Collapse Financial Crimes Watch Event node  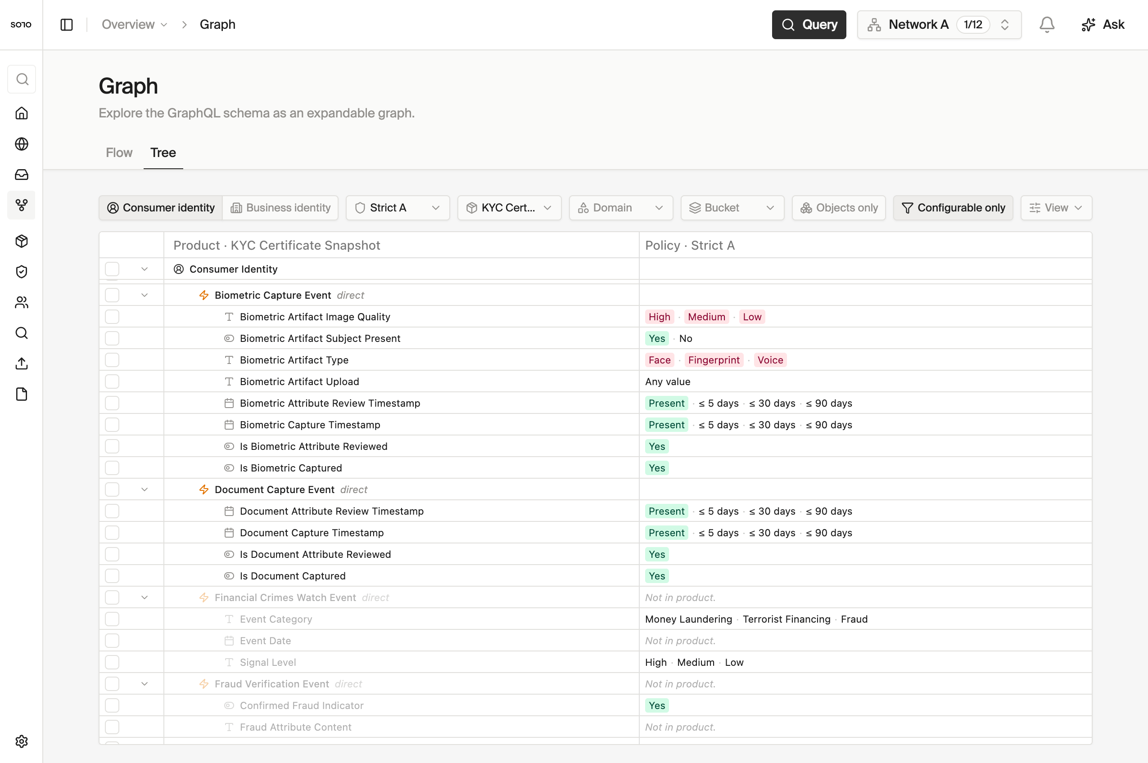(145, 597)
